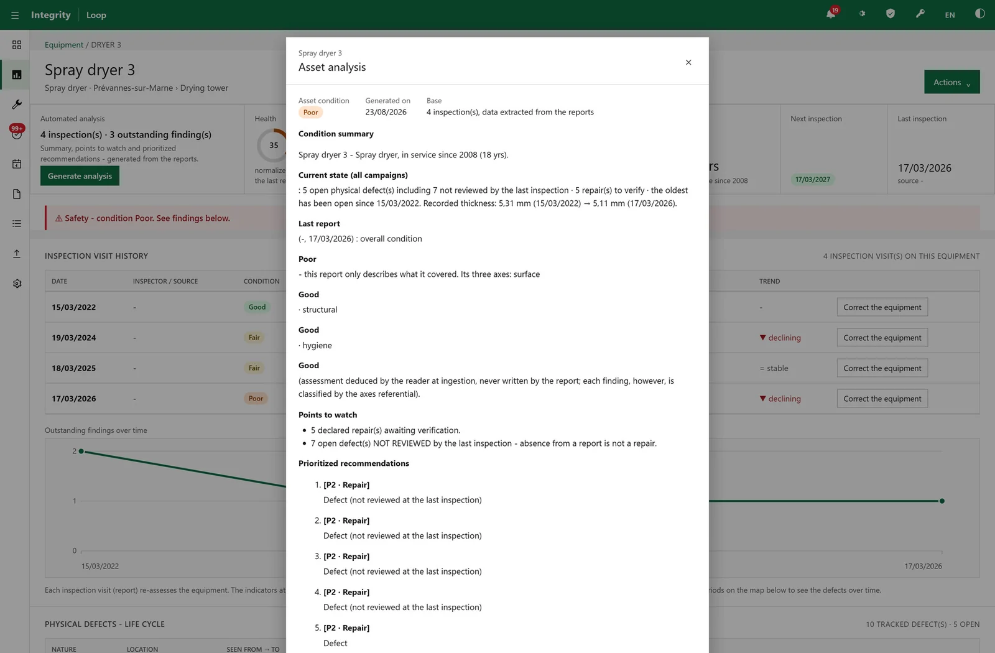The height and width of the screenshot is (653, 995).
Task: Select the bar chart equipment sidebar icon
Action: [17, 75]
